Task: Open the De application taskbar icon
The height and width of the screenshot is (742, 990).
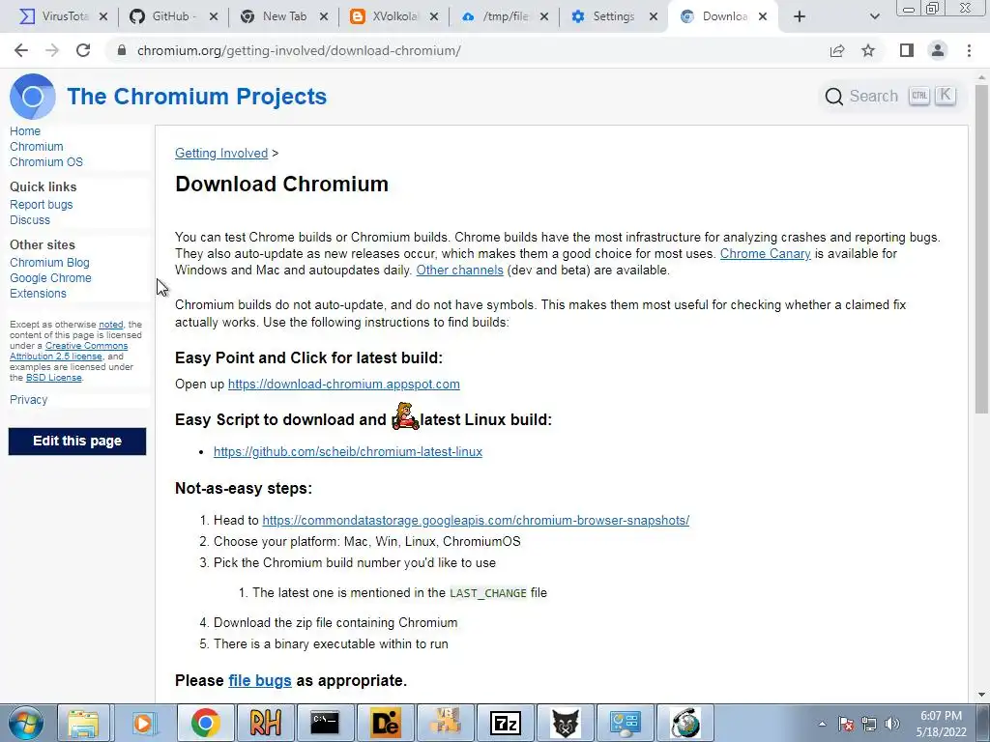Action: tap(385, 723)
